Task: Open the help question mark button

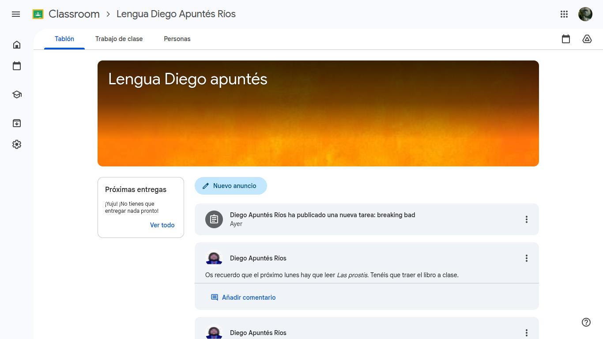Action: 586,322
